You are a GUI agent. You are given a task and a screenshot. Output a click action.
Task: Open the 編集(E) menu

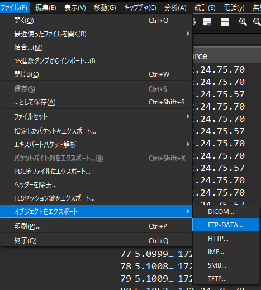pos(46,8)
